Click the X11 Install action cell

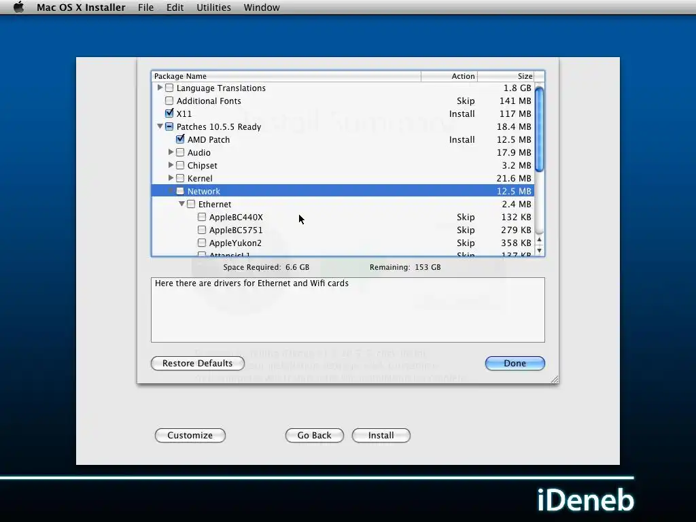(x=462, y=114)
